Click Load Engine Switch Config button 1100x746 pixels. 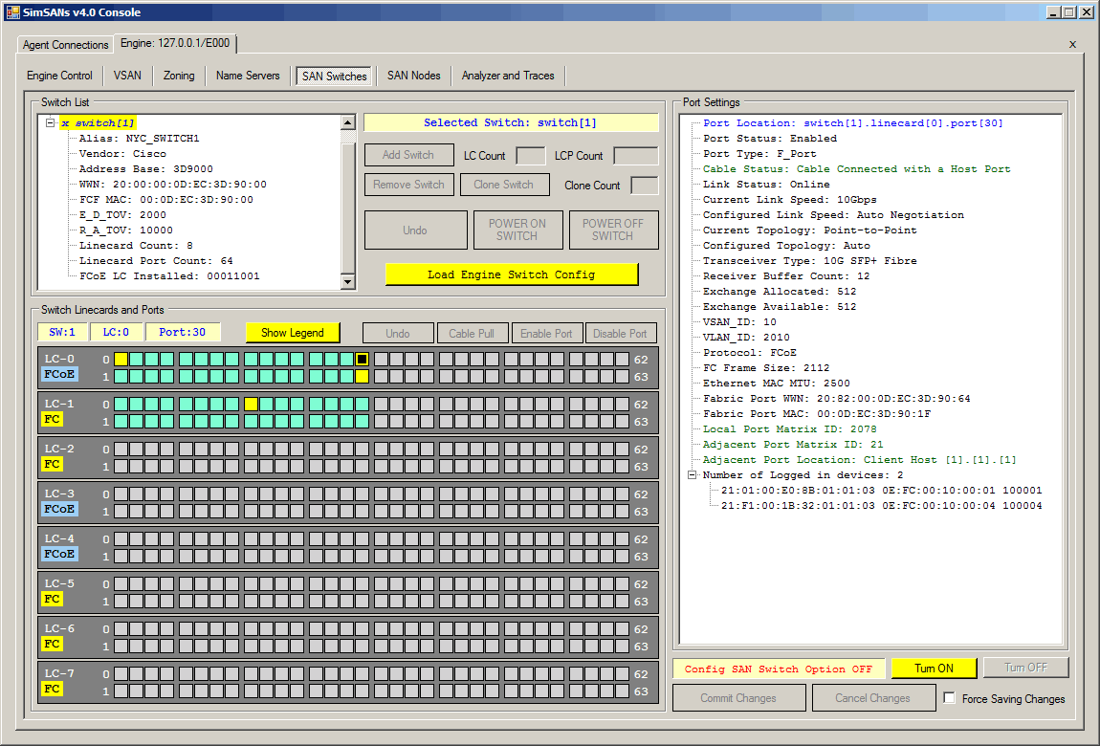pyautogui.click(x=511, y=274)
